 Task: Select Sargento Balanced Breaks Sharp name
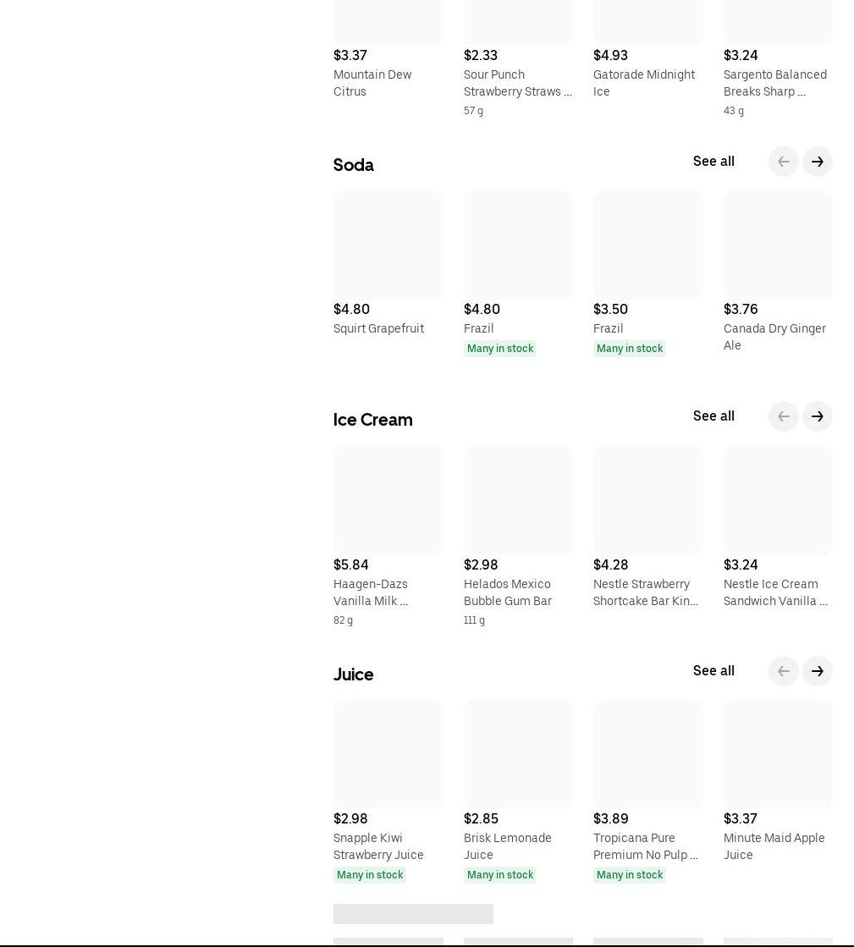tap(775, 83)
